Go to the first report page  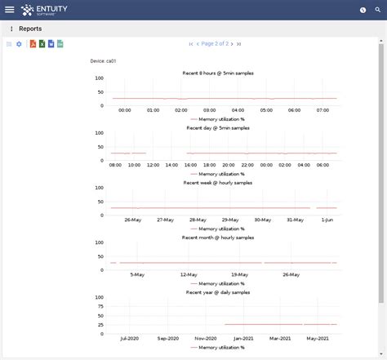[x=191, y=44]
